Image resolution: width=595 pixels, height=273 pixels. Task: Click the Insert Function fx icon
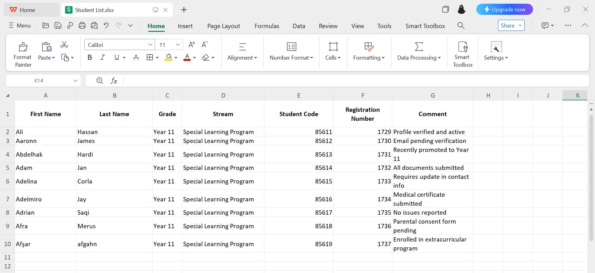pyautogui.click(x=114, y=81)
